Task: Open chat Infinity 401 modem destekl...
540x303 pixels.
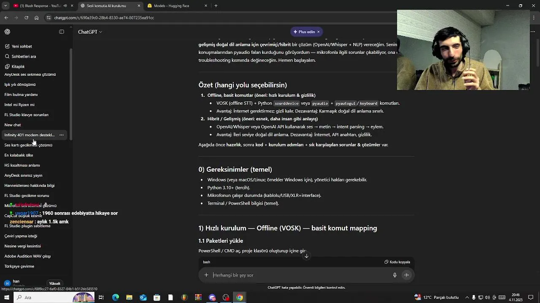Action: point(30,135)
